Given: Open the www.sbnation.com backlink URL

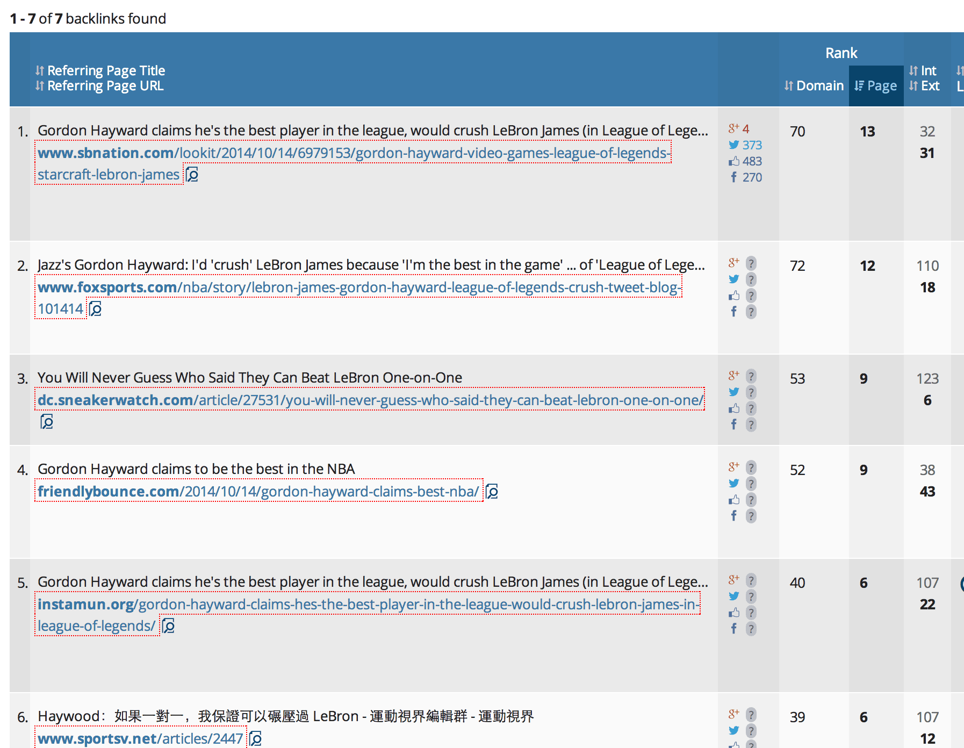Looking at the screenshot, I should pyautogui.click(x=354, y=163).
